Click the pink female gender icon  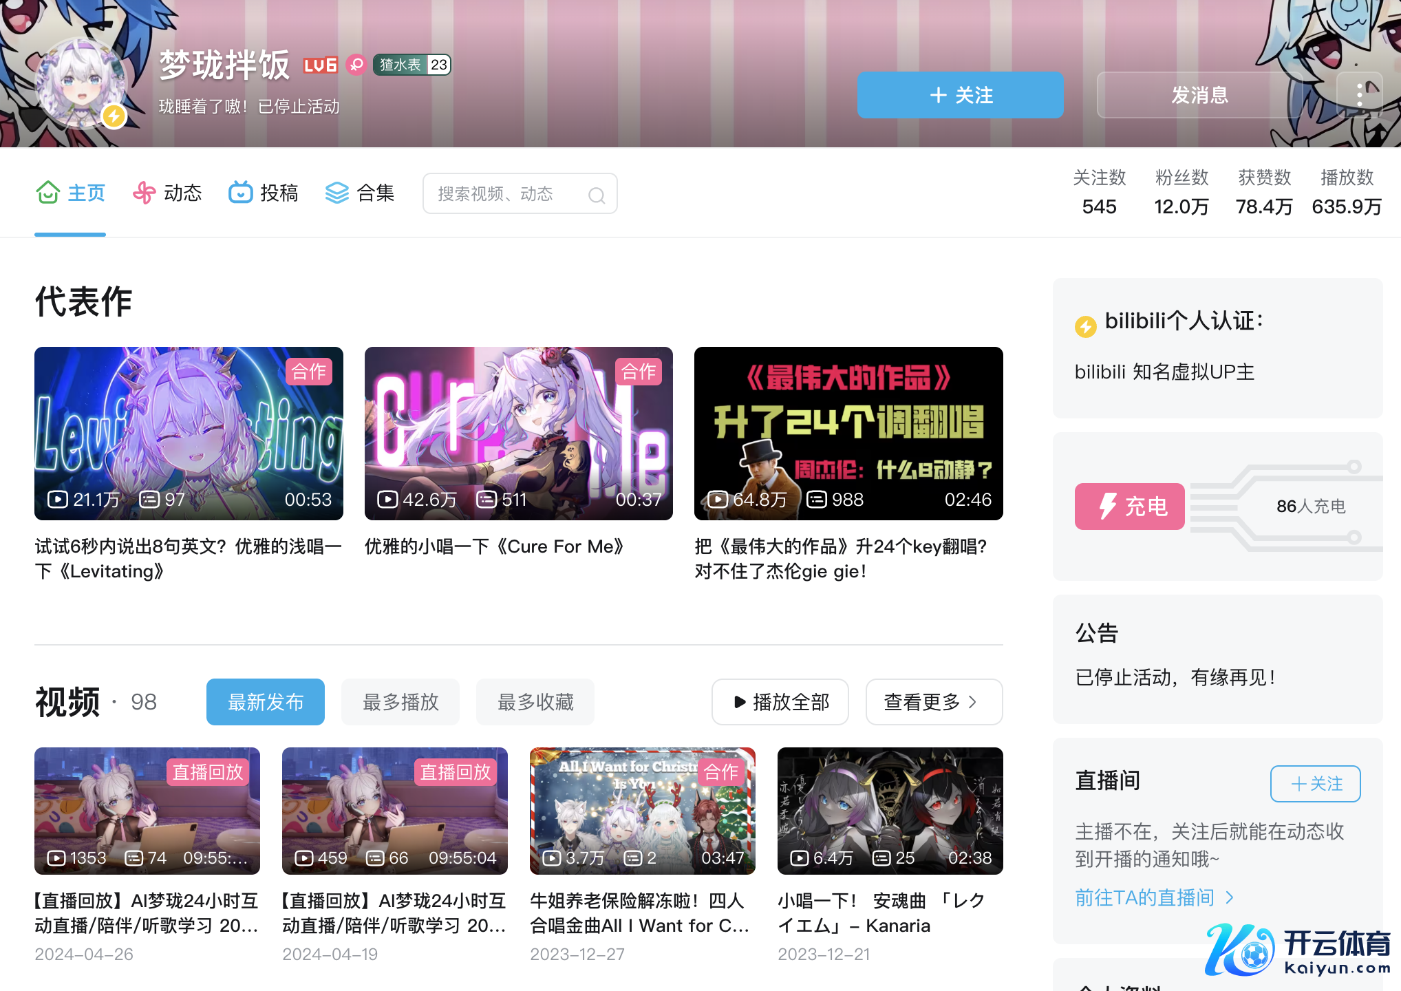(356, 65)
